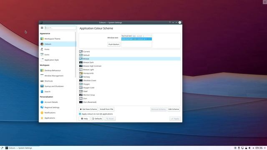This screenshot has height=150, width=267.
Task: Click the Apply button
Action: pyautogui.click(x=175, y=119)
